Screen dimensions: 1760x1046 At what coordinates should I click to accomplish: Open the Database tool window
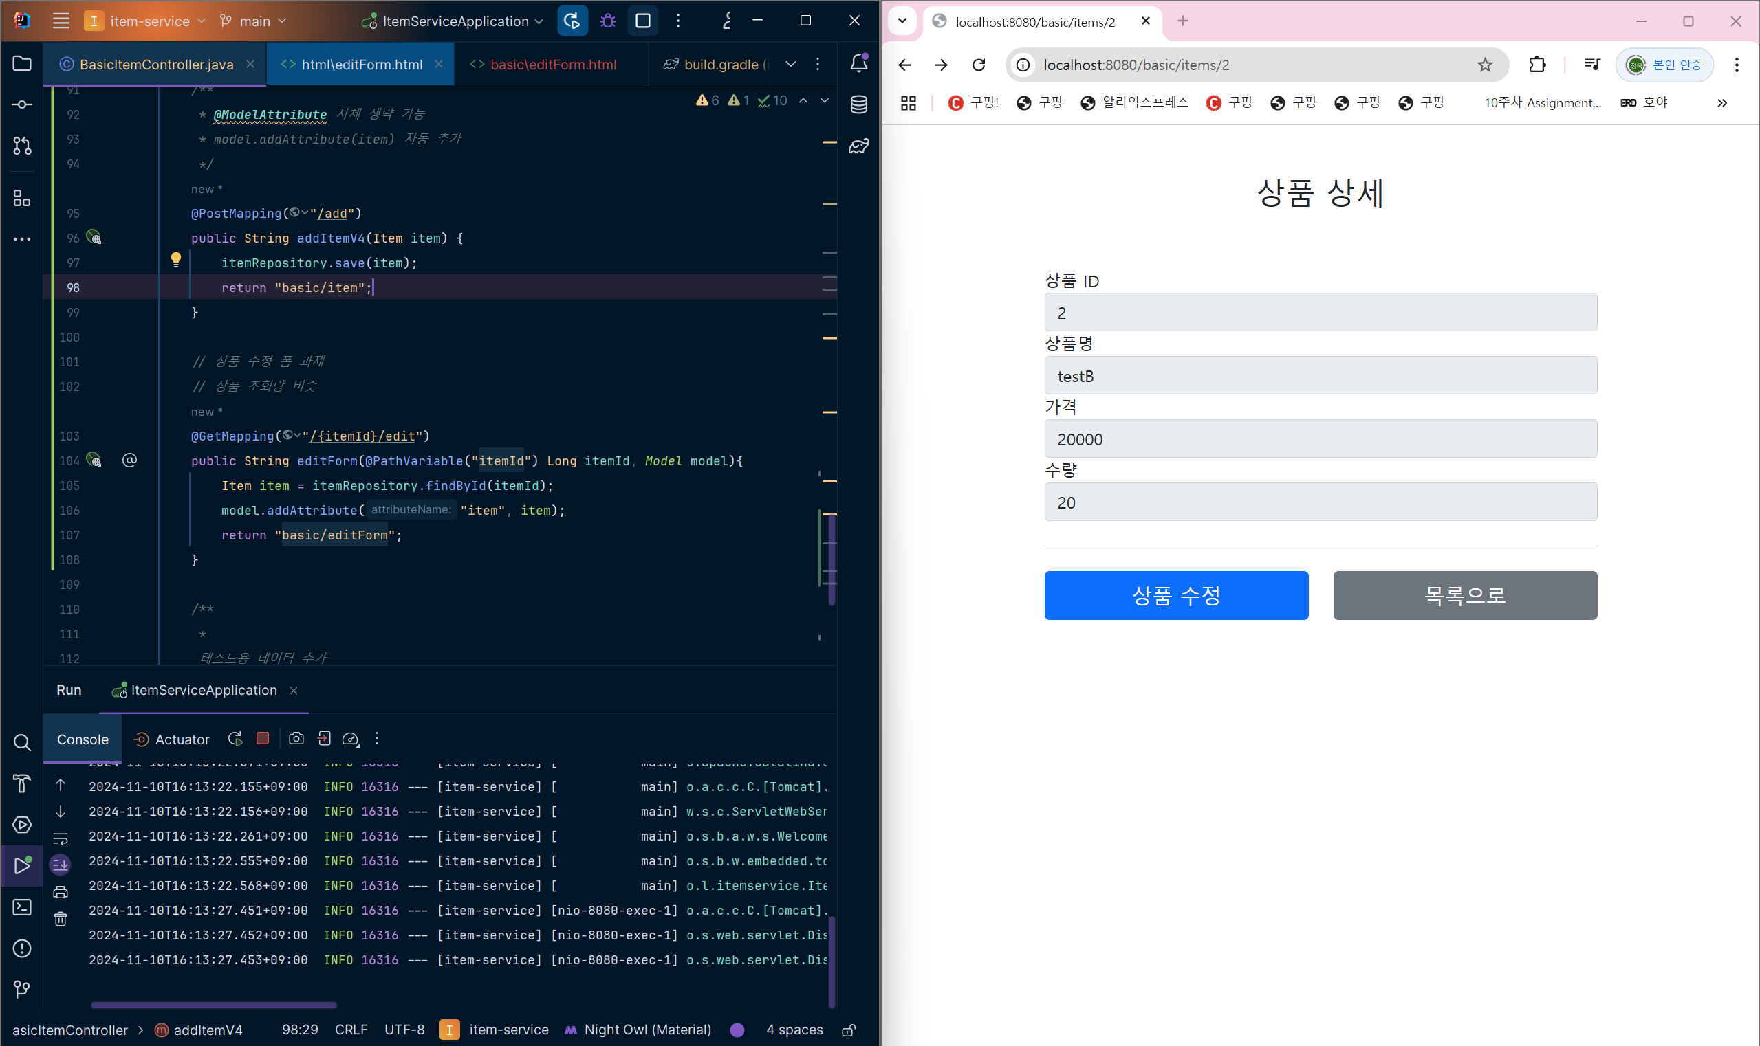point(858,104)
